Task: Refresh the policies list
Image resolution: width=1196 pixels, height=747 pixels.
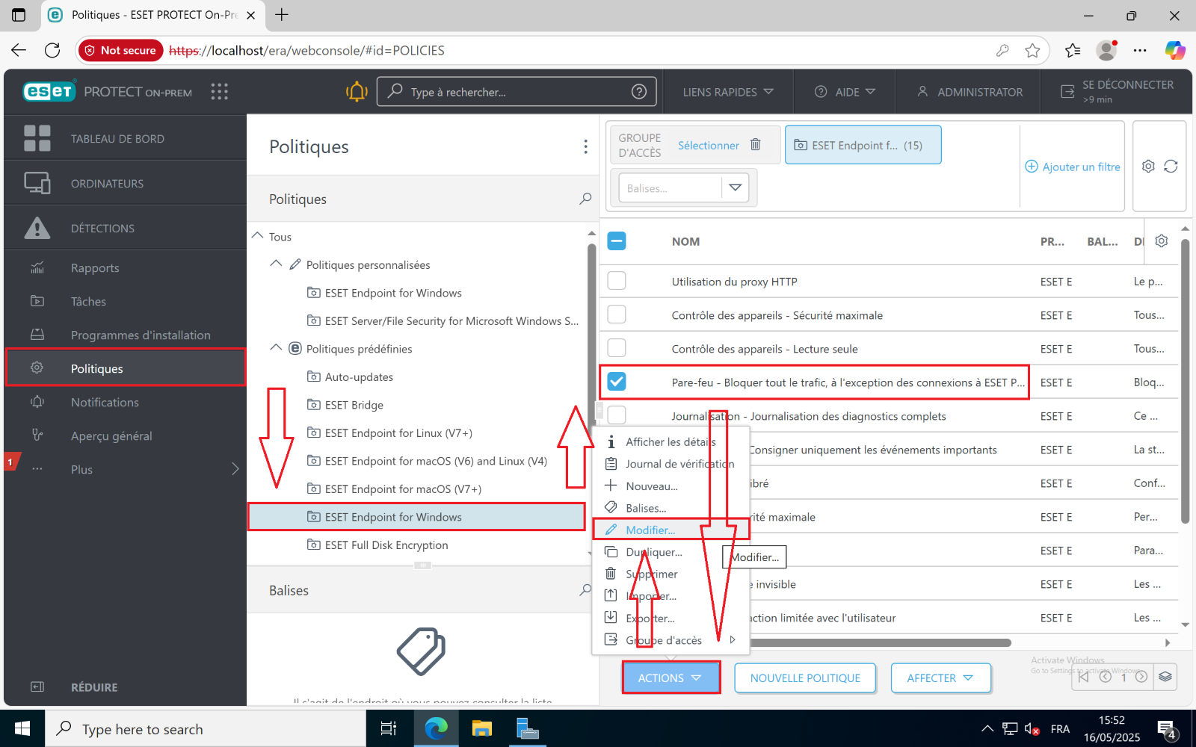Action: [1171, 166]
